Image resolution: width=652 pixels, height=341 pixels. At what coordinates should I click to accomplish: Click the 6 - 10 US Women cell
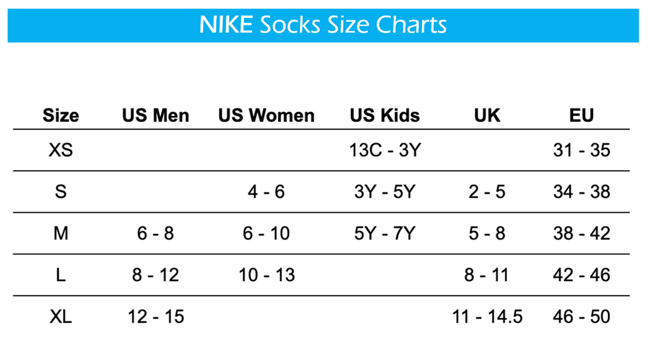tap(266, 233)
